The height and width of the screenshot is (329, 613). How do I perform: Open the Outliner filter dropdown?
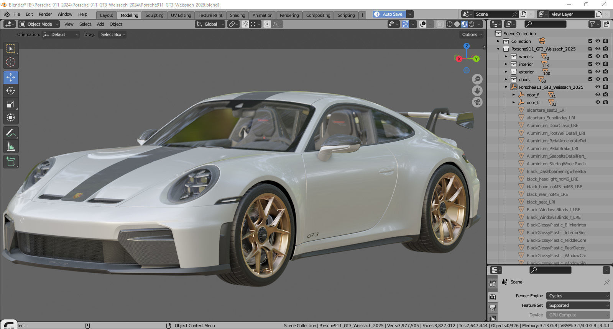coord(594,24)
